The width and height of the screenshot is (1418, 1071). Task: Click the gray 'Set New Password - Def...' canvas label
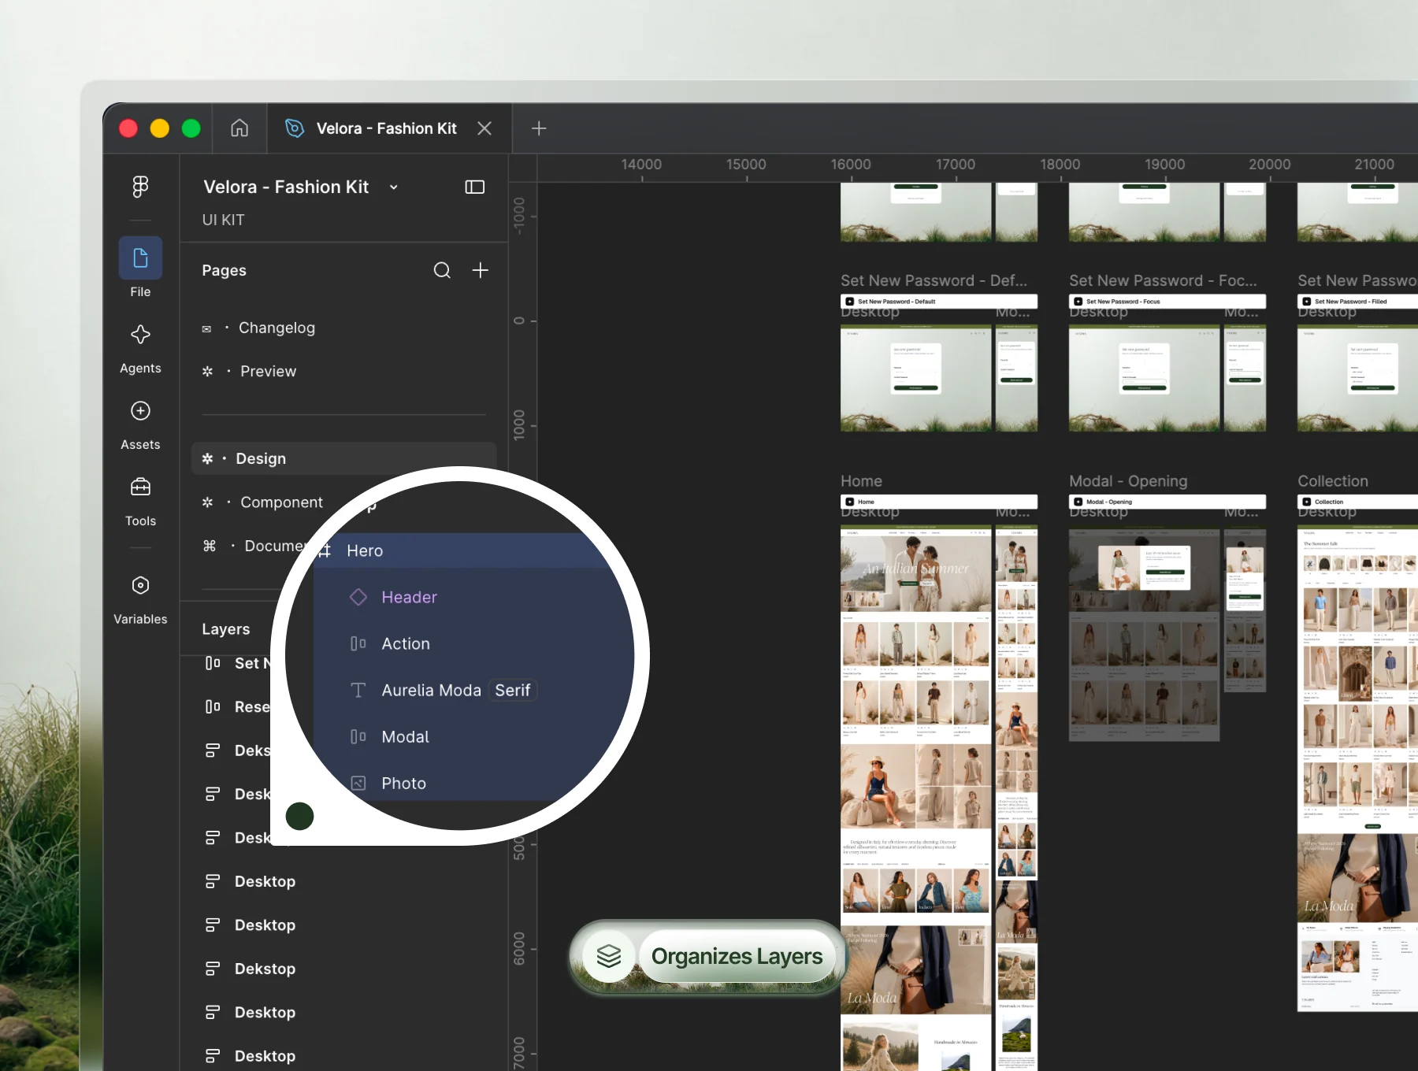934,280
